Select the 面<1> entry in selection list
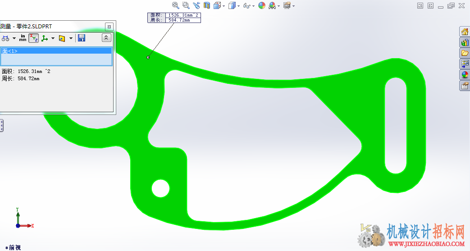Viewport: 470px width, 251px height. tap(56, 51)
